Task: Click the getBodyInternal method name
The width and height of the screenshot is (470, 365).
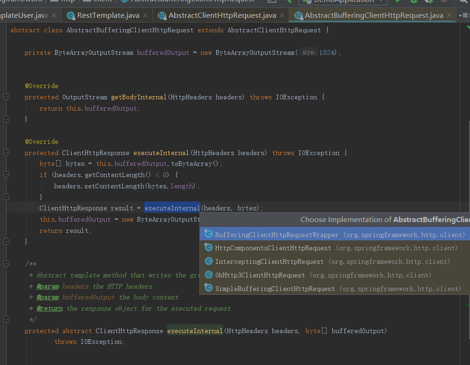Action: [139, 97]
